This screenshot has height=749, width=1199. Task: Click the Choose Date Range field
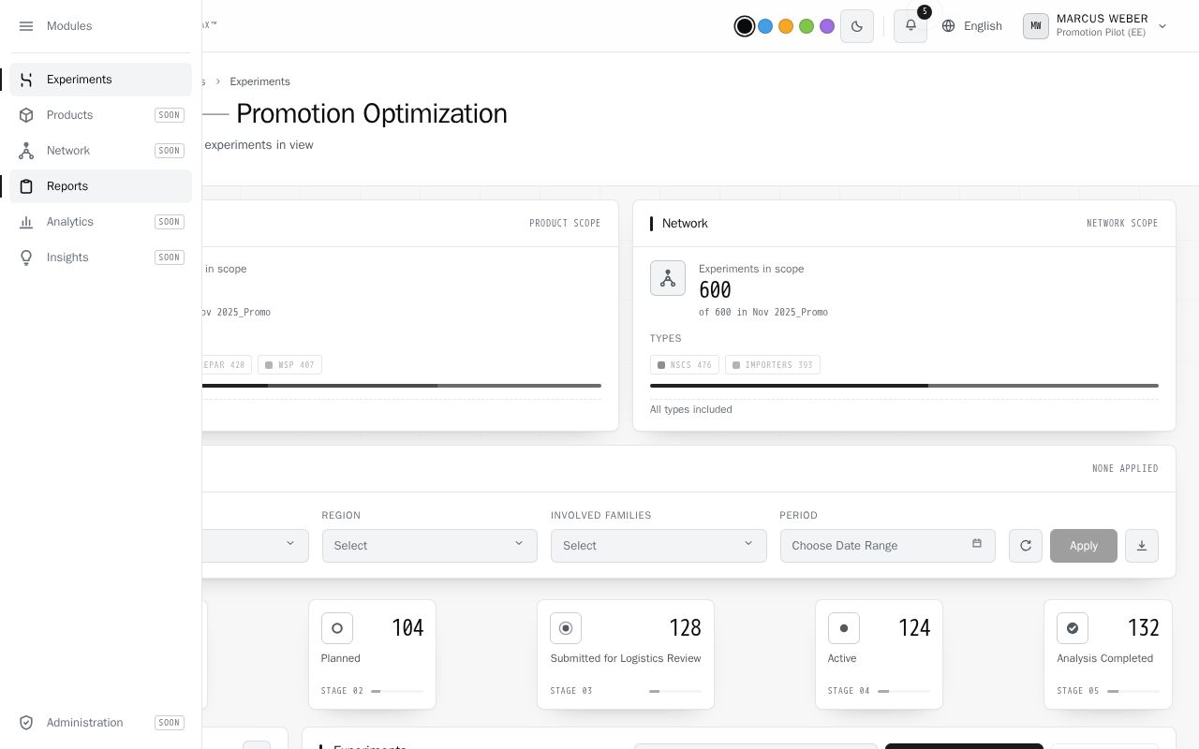tap(888, 546)
